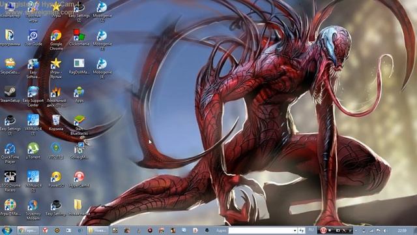The image size is (417, 235).
Task: Open the Mobogenie (4) shortcut
Action: [102, 69]
